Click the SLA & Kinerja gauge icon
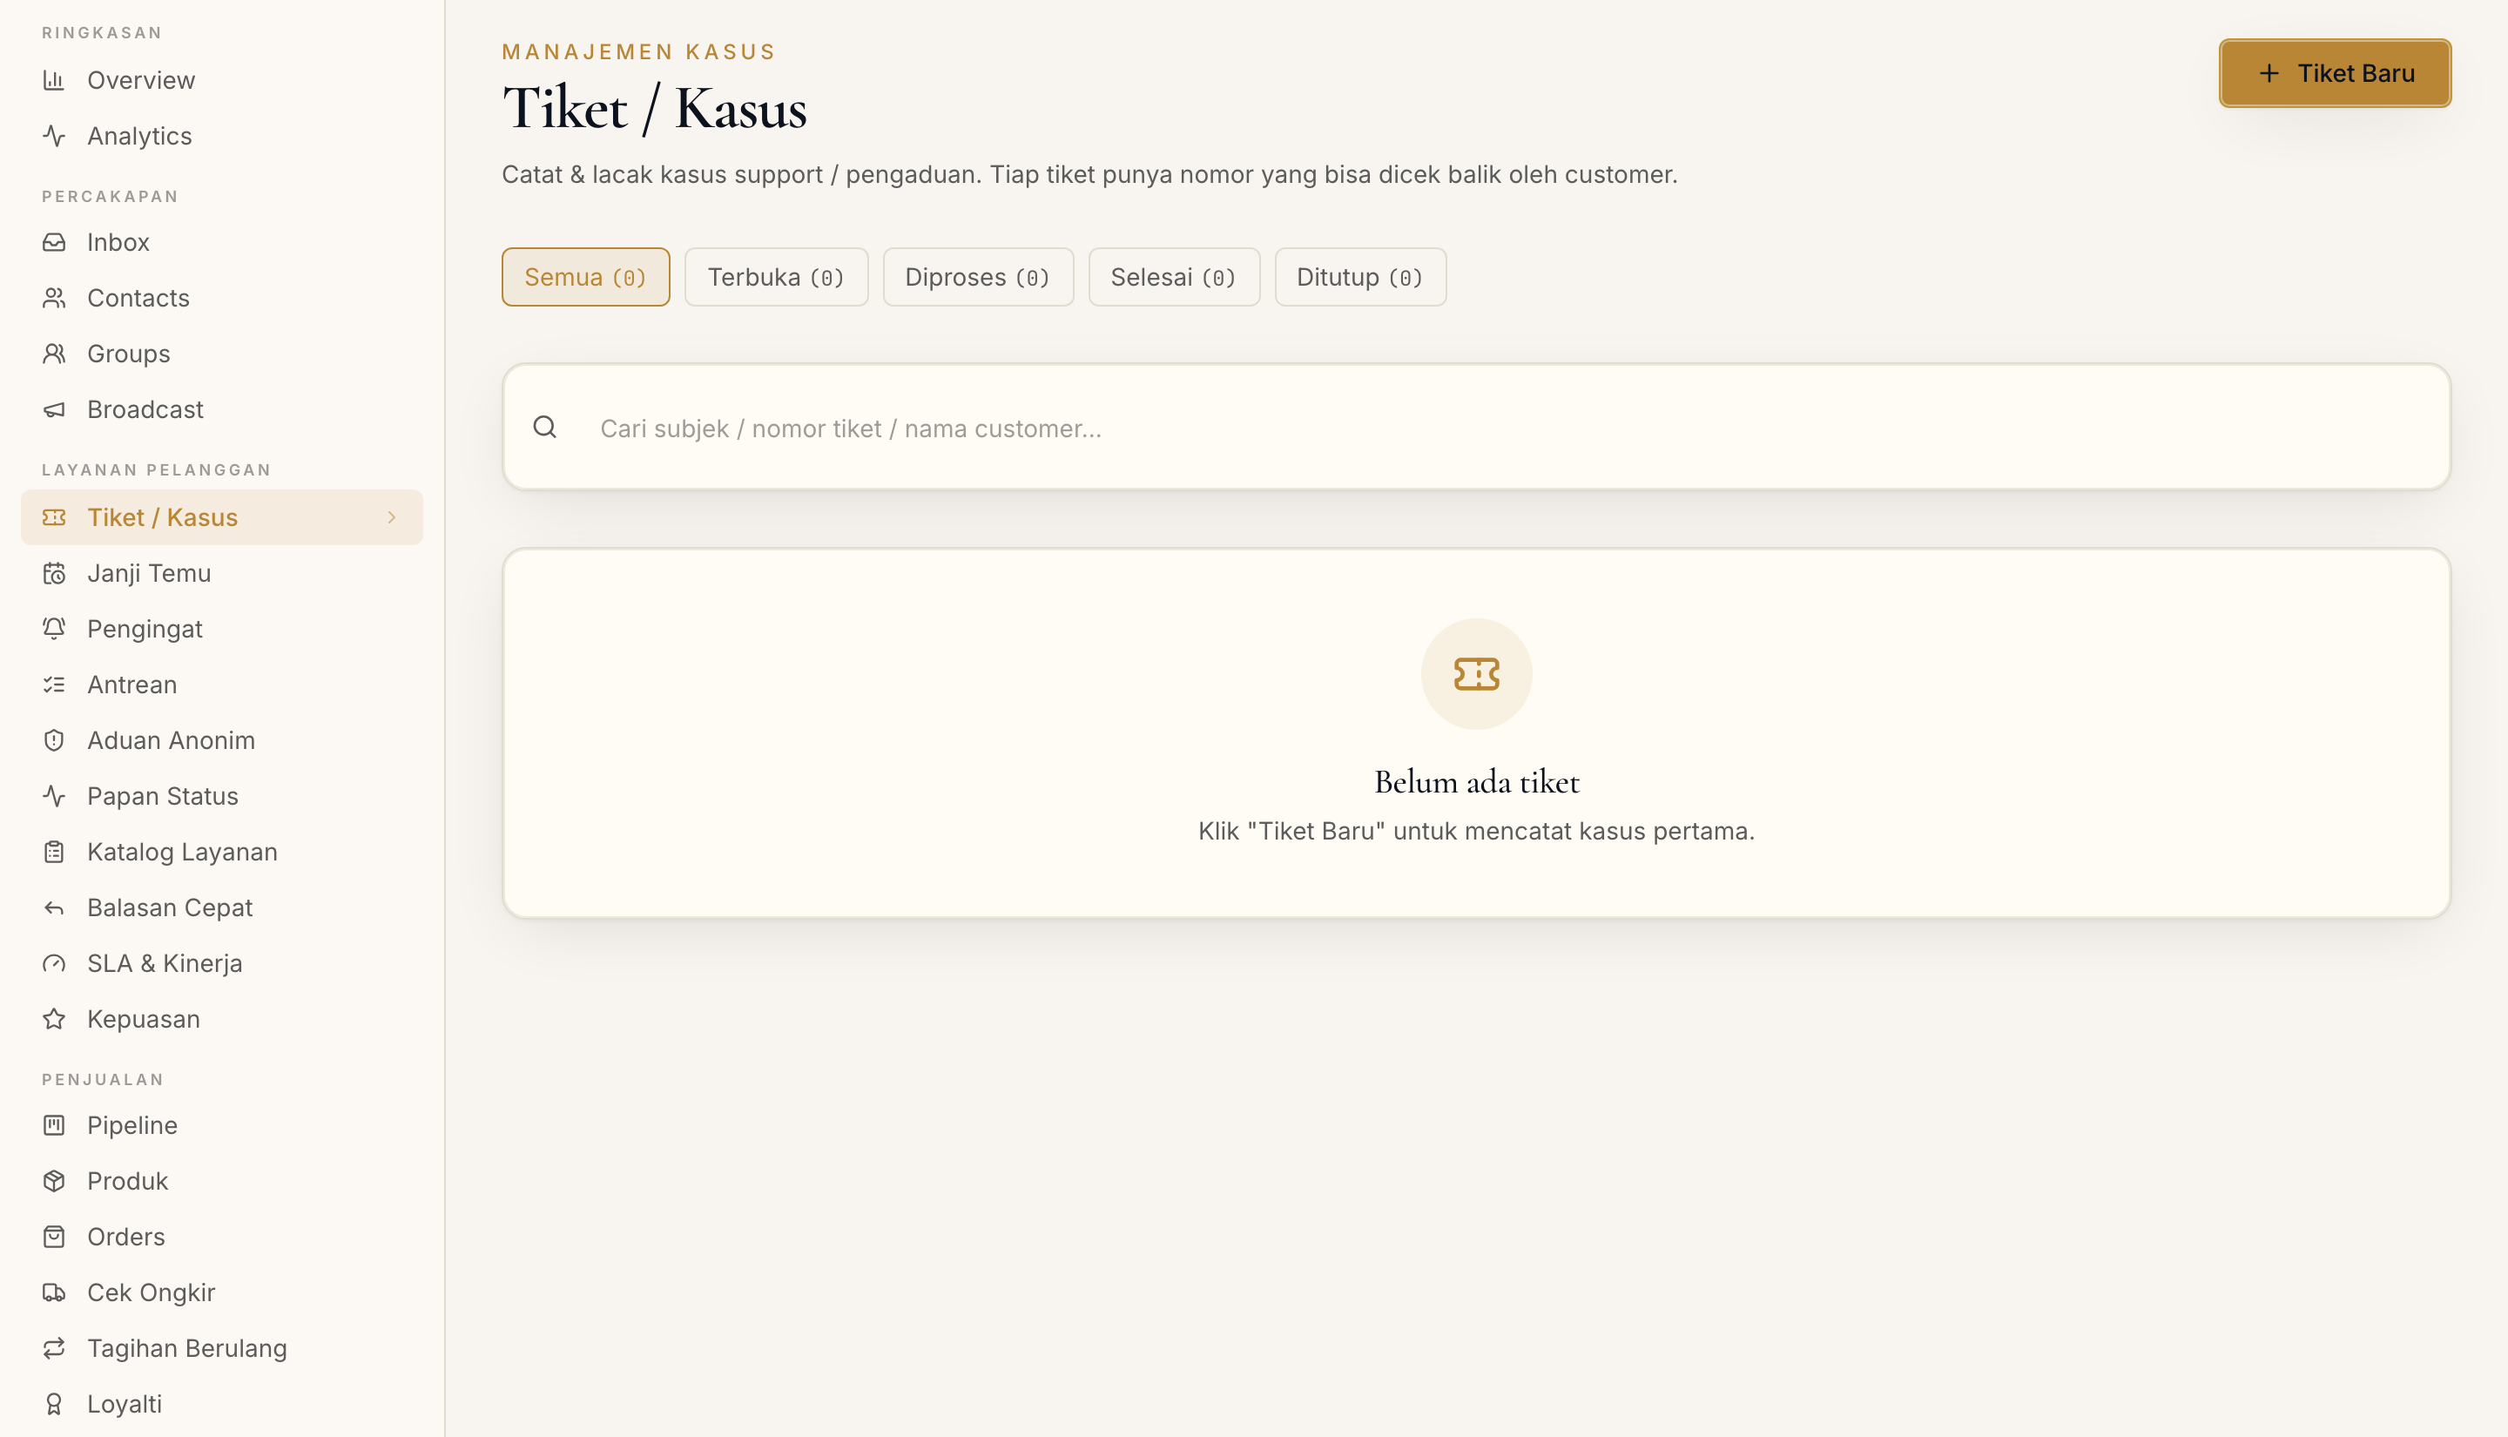Screen dimensions: 2508x1437 pyautogui.click(x=54, y=963)
